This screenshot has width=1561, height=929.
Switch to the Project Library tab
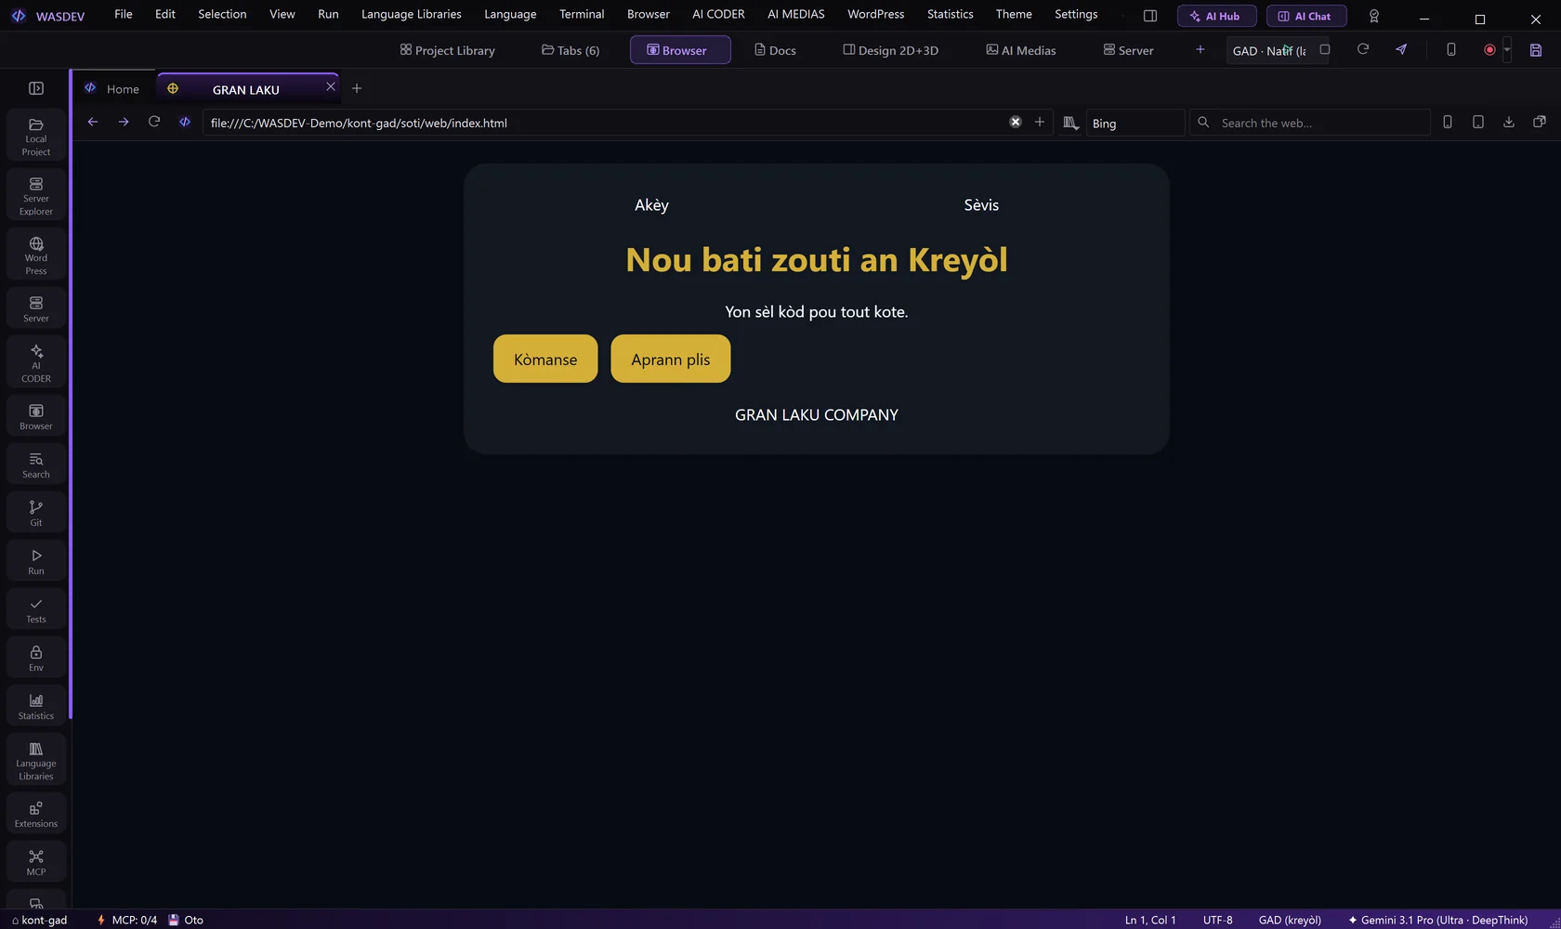pos(448,50)
